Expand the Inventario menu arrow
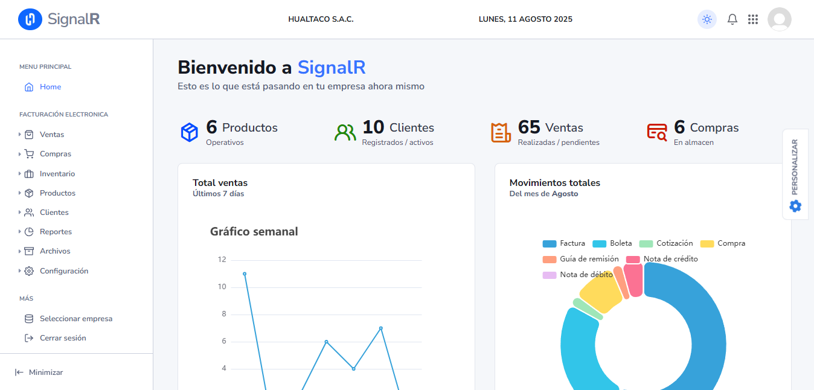This screenshot has width=814, height=390. point(20,174)
